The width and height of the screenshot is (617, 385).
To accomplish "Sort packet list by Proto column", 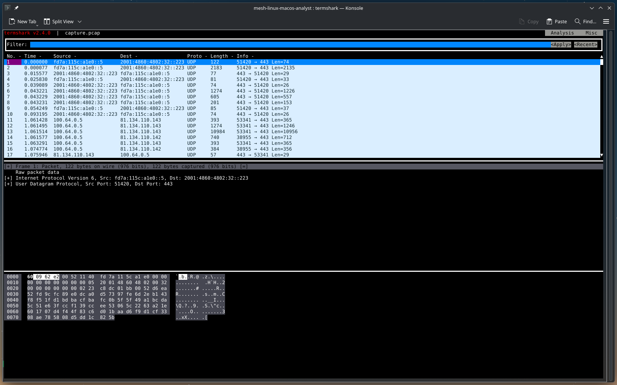I will pos(194,56).
